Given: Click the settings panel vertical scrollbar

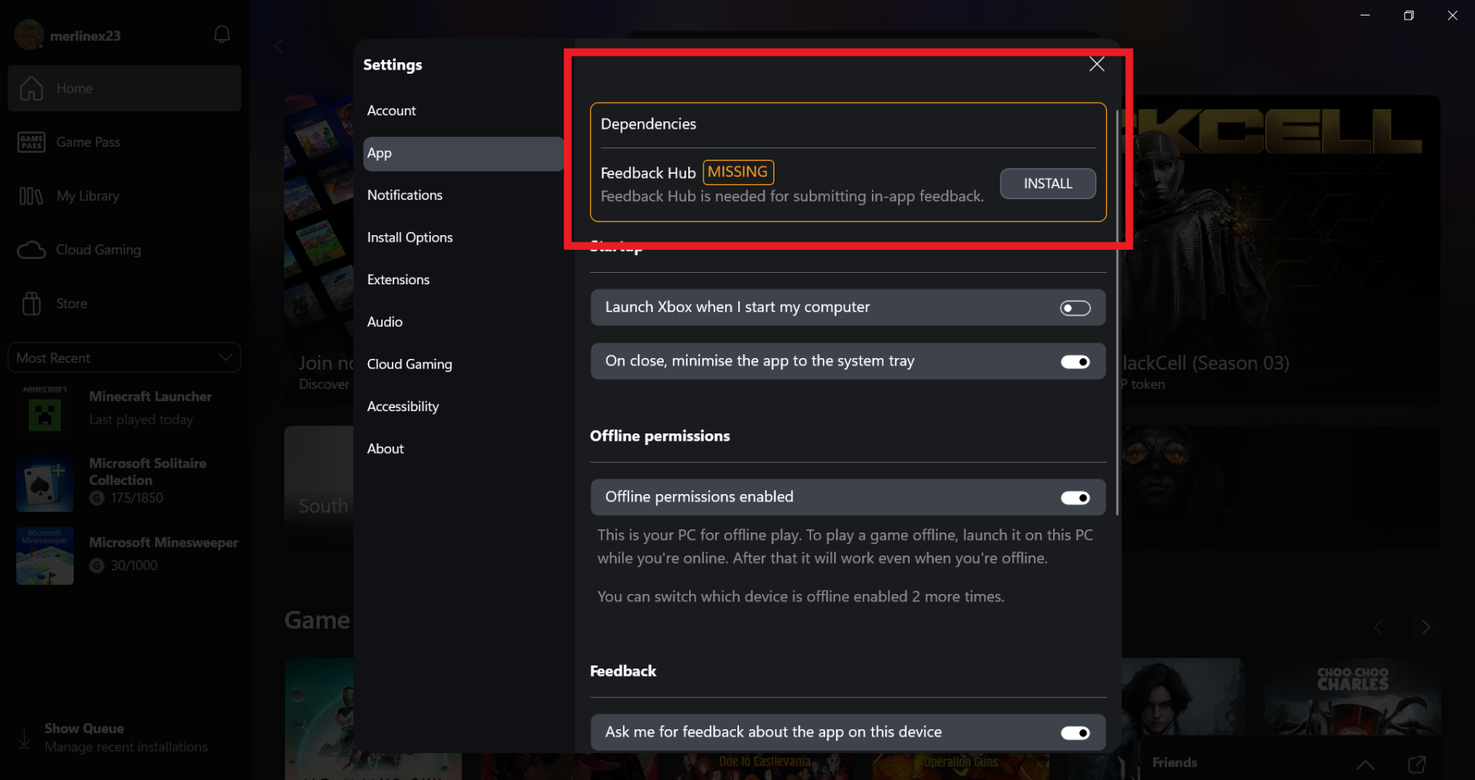Looking at the screenshot, I should tap(1118, 311).
